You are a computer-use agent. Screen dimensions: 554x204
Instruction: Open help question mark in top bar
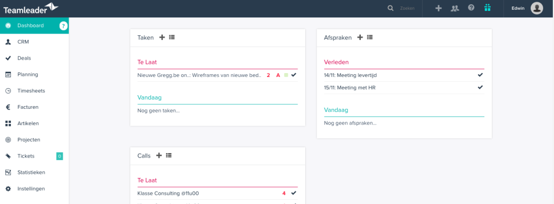click(471, 8)
